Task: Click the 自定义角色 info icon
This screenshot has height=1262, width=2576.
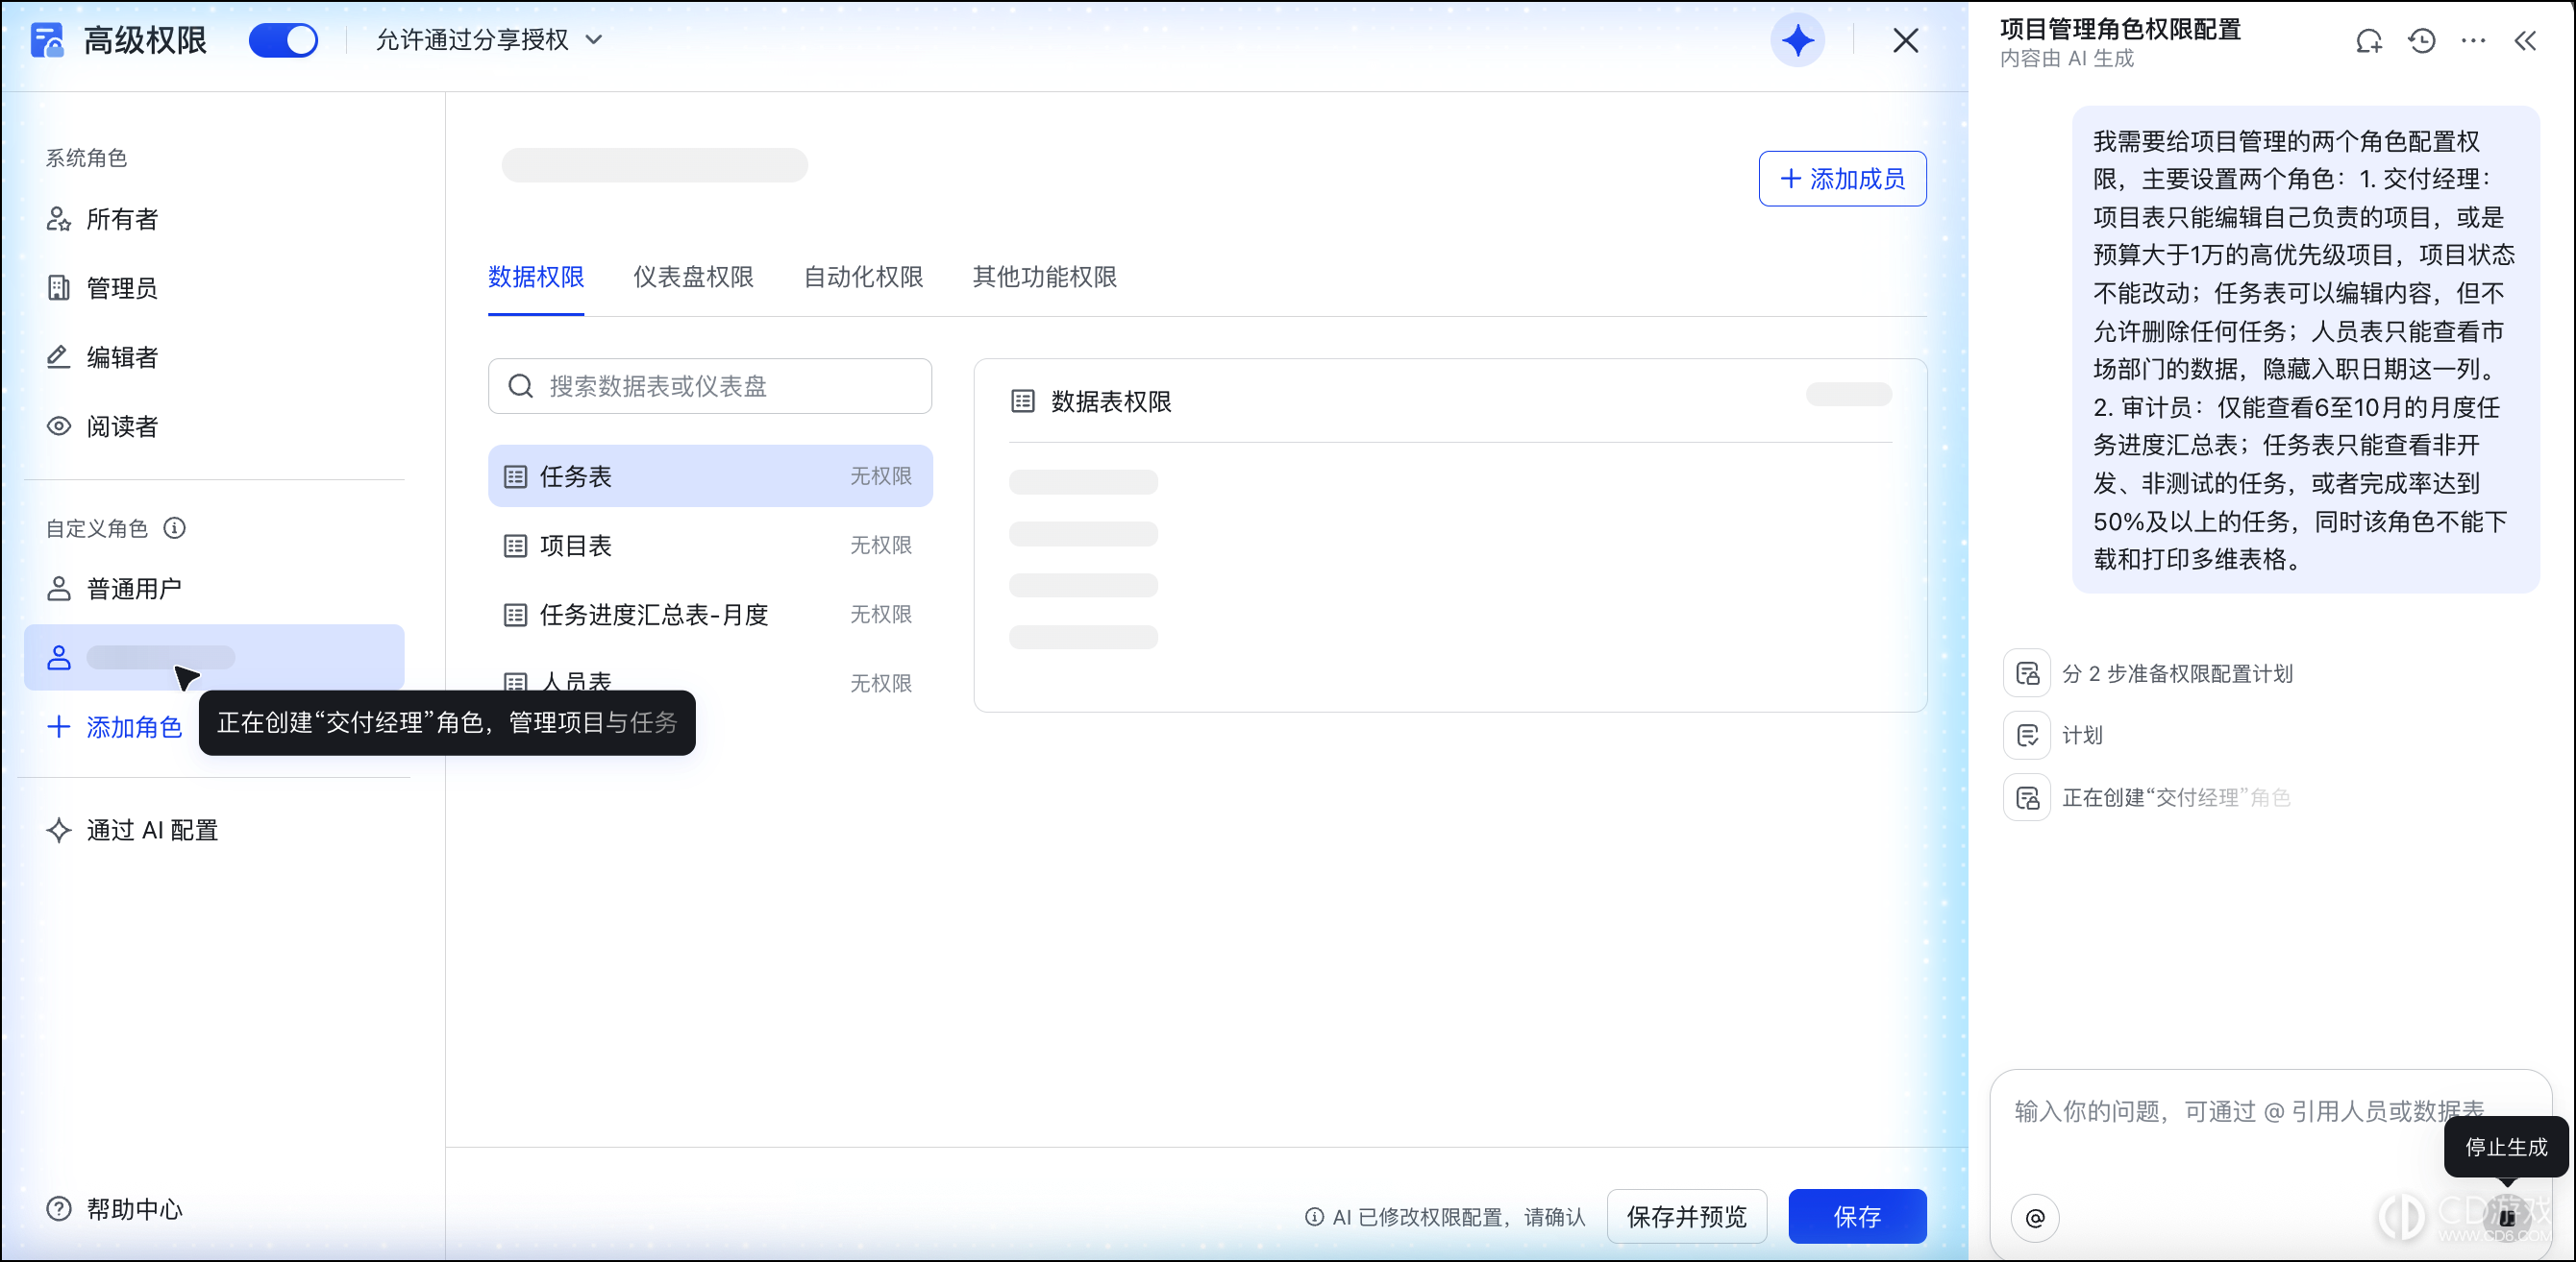Action: tap(174, 527)
